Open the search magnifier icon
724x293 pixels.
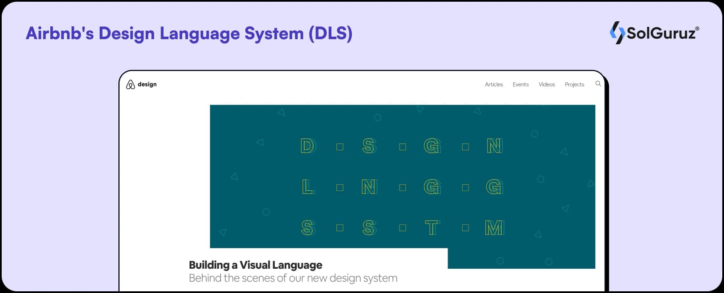[598, 84]
